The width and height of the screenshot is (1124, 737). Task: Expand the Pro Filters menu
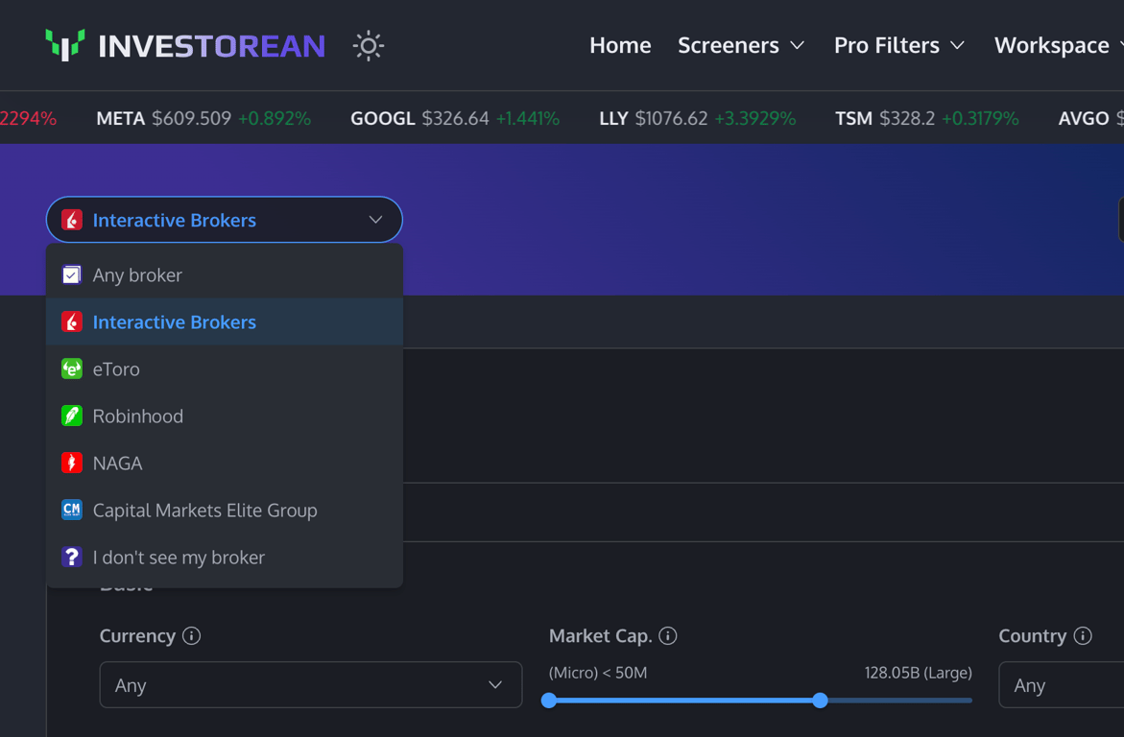click(899, 46)
